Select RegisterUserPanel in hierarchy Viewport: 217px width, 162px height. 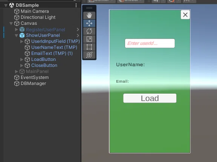[46, 30]
